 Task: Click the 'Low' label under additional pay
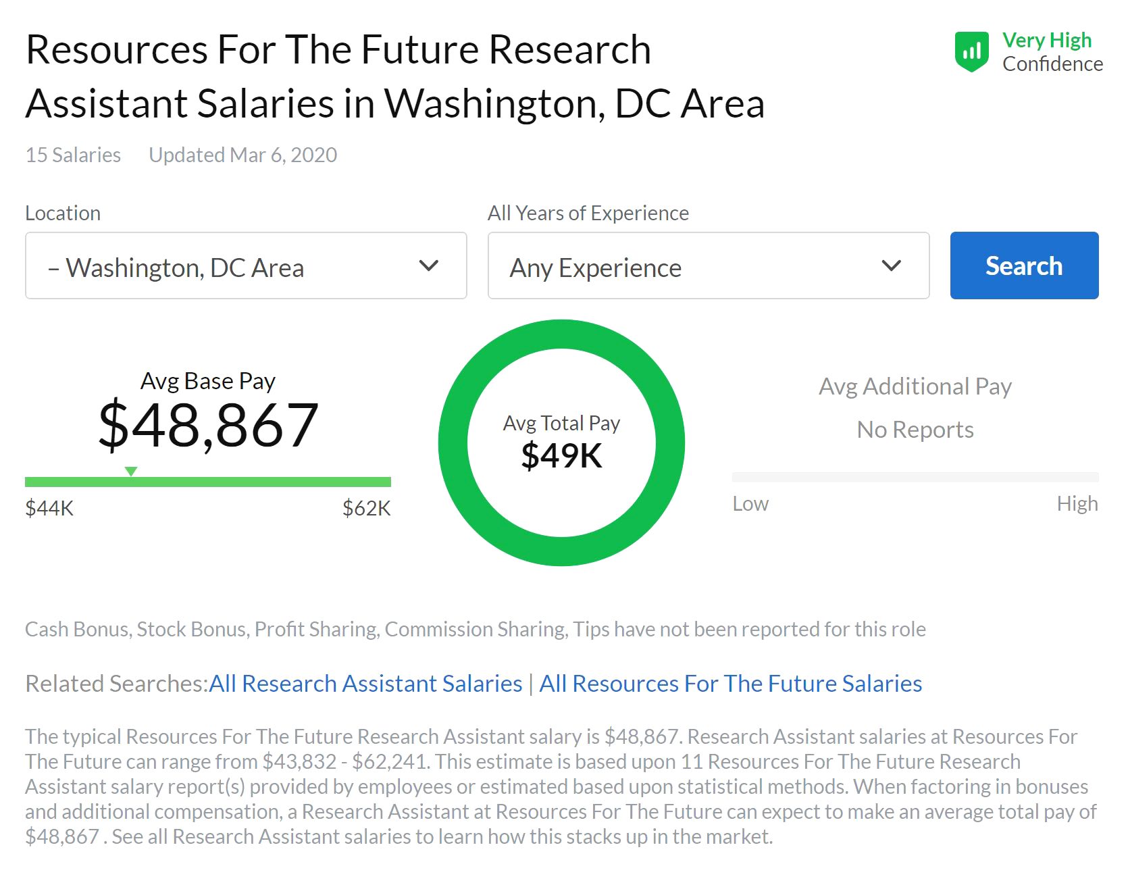point(750,504)
